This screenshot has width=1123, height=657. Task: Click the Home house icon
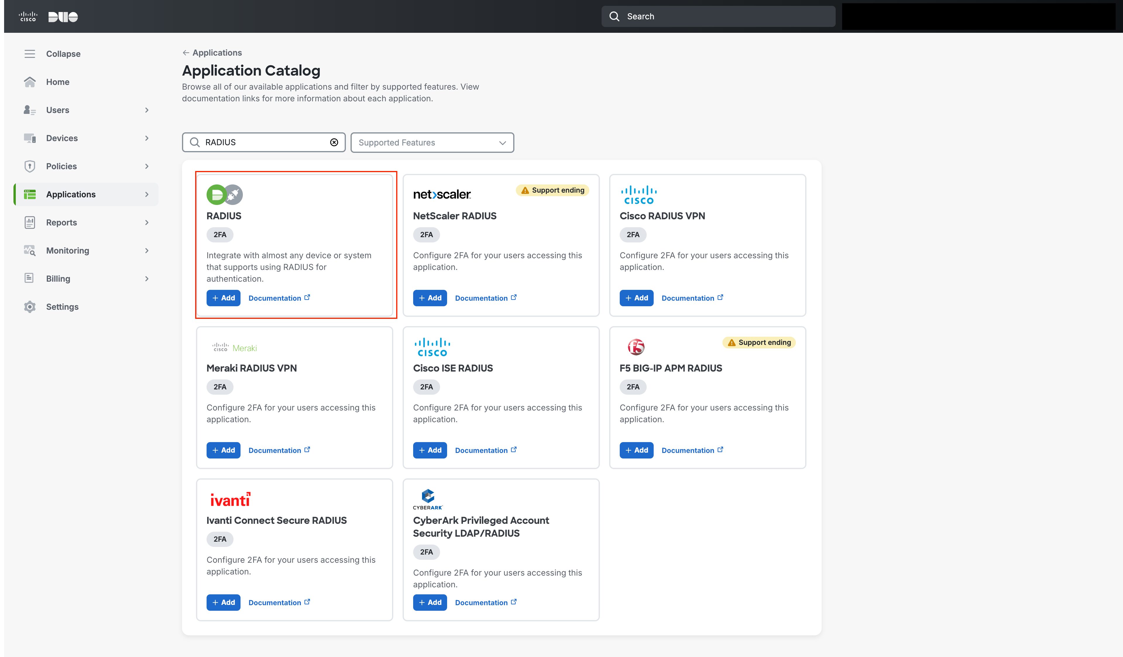point(30,82)
